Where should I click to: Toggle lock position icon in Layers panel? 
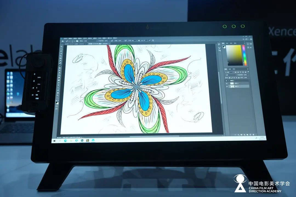(x=234, y=78)
